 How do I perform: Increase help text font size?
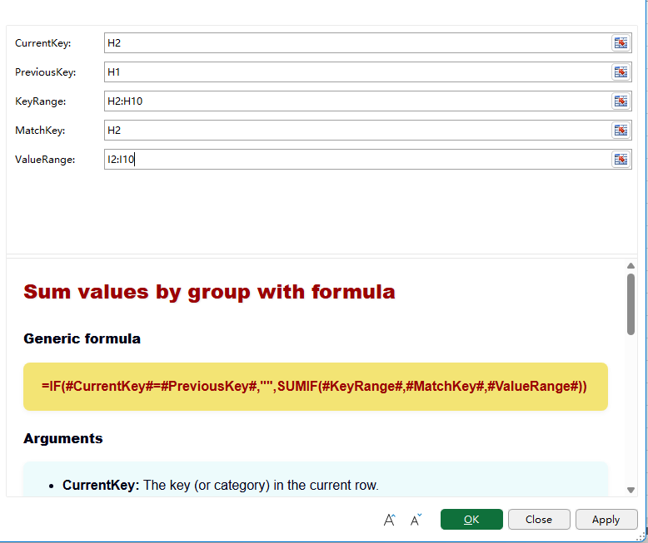pos(389,520)
